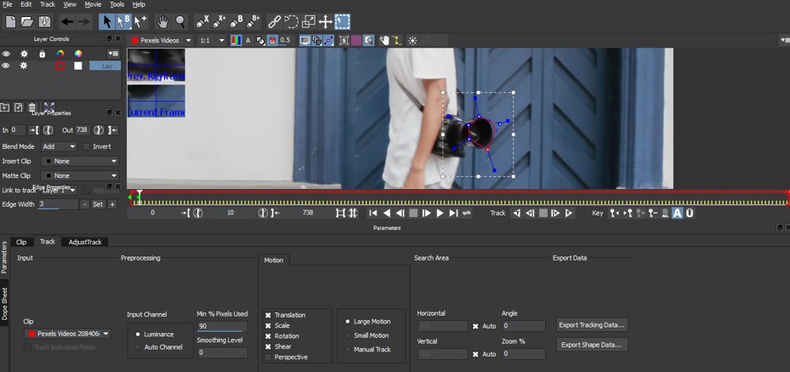Toggle the Show Planar Grid purple icon
This screenshot has height=372, width=790.
[356, 40]
